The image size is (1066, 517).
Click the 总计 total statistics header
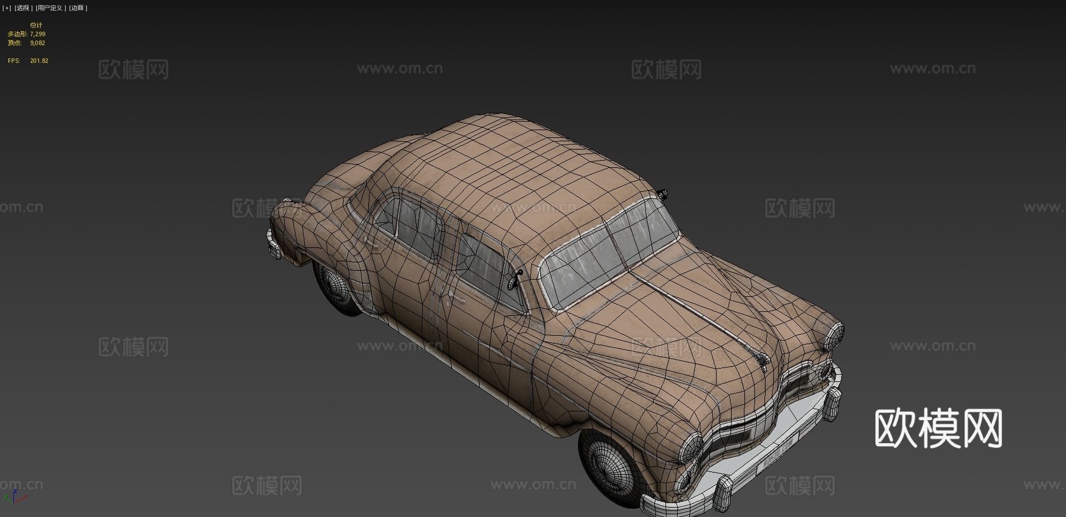pos(36,25)
